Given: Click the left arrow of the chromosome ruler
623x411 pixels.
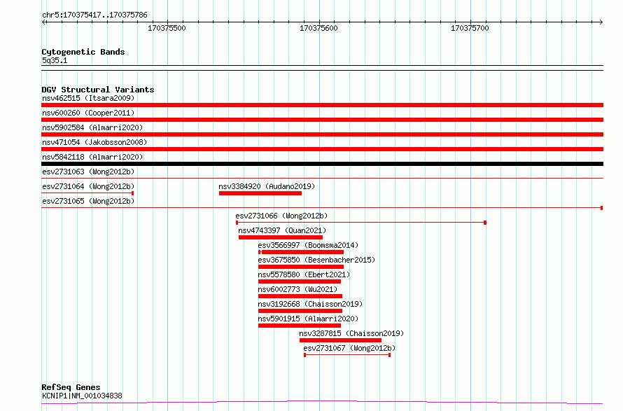Looking at the screenshot, I should 44,22.
